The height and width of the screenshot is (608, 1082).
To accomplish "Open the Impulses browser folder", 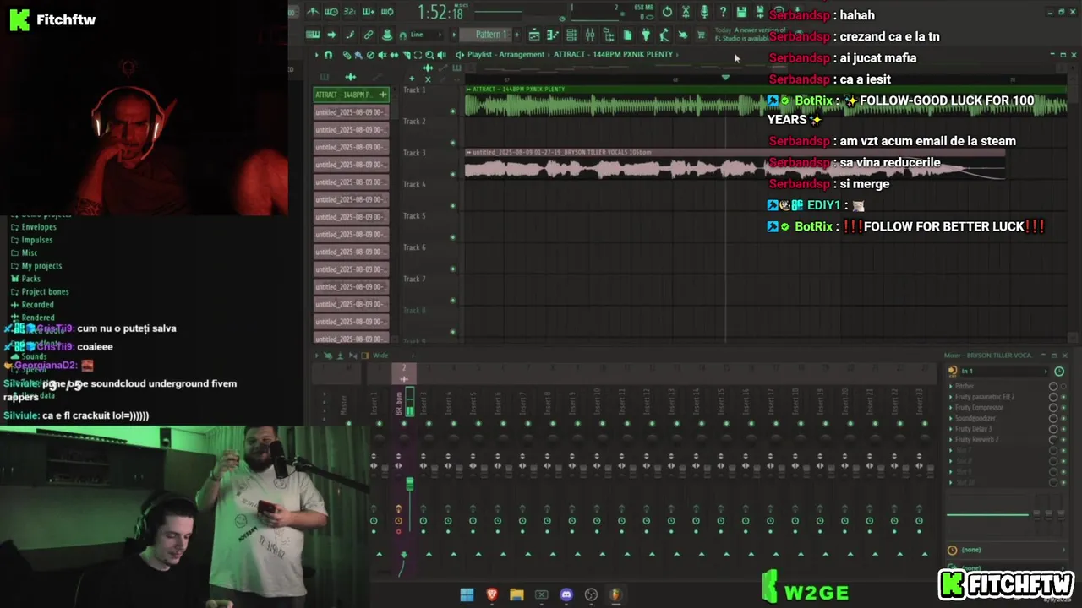I will (x=36, y=240).
